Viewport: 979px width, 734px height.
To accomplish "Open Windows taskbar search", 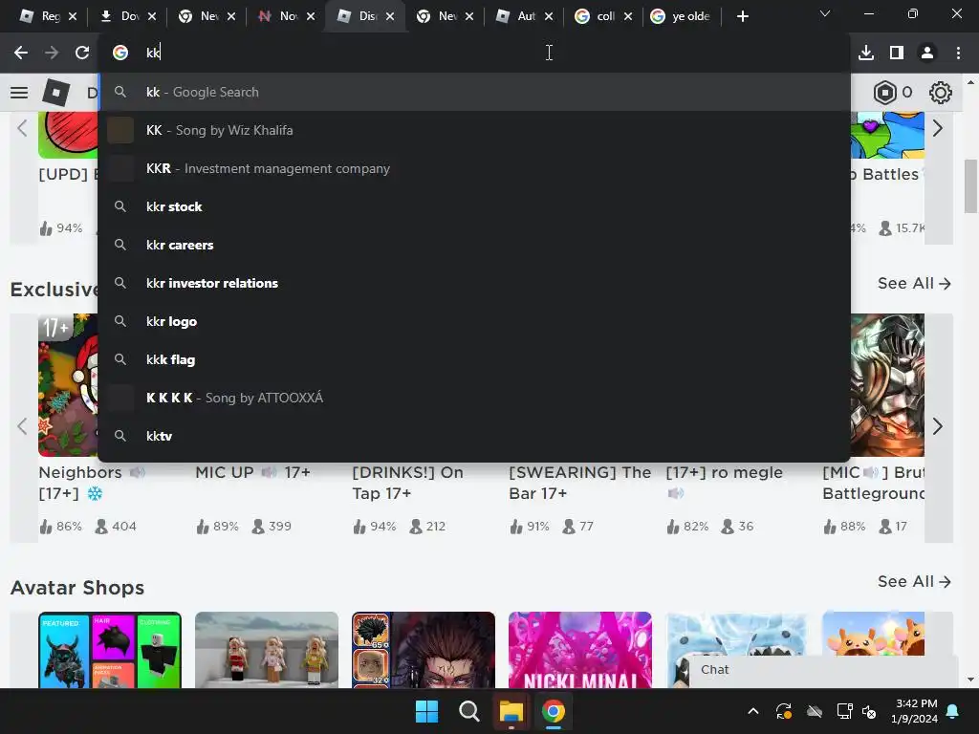I will coord(468,711).
